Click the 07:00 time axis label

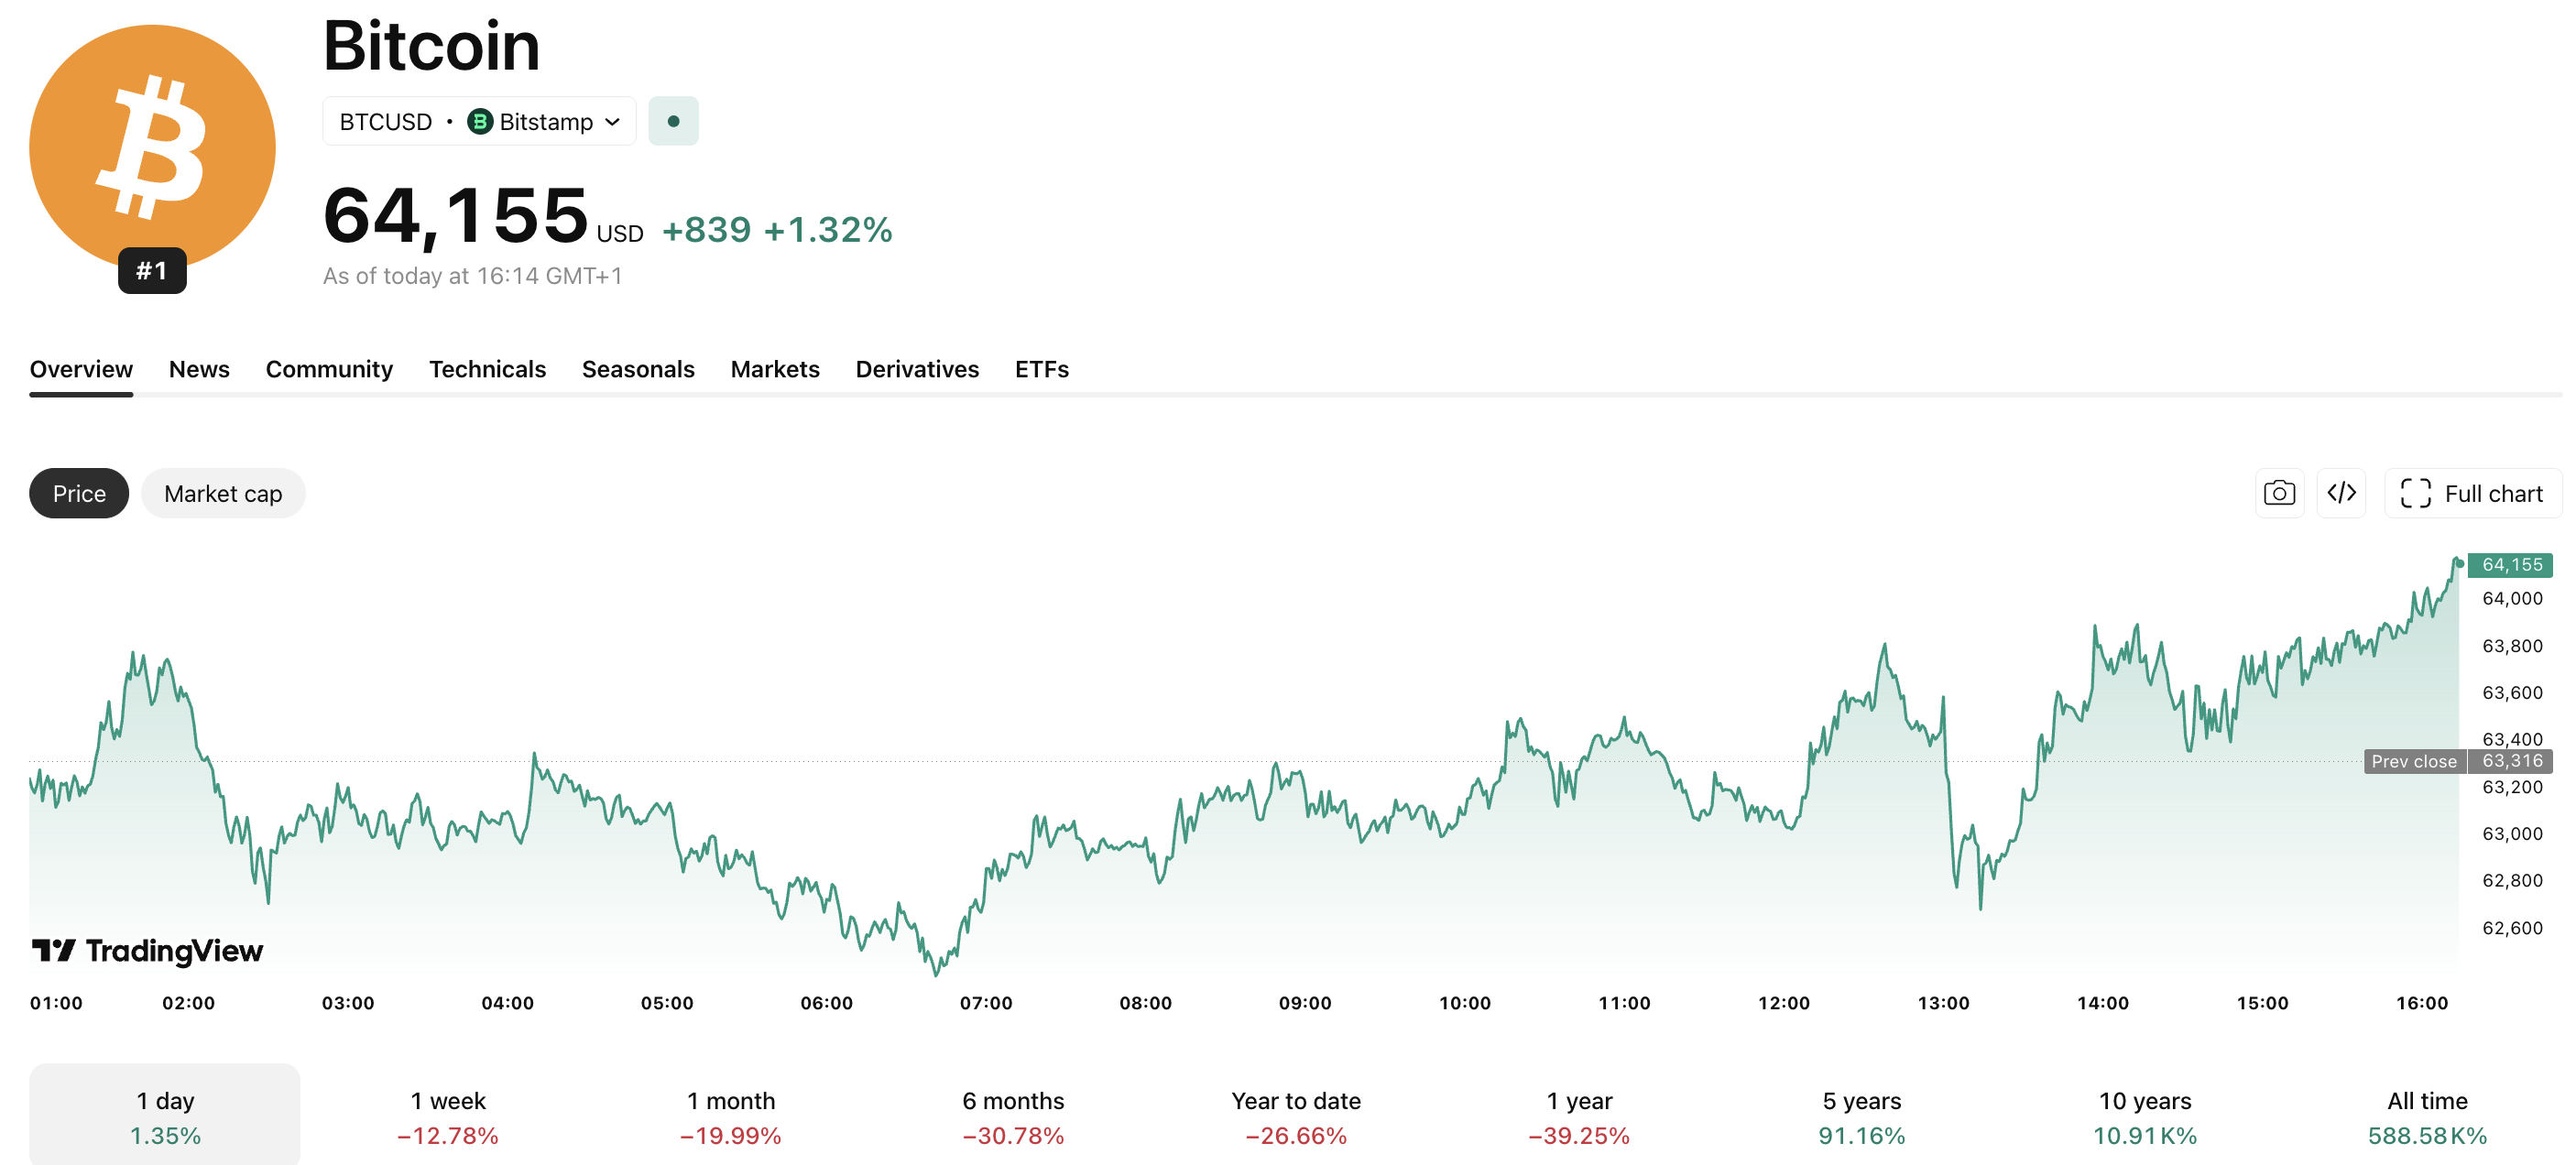tap(986, 1003)
